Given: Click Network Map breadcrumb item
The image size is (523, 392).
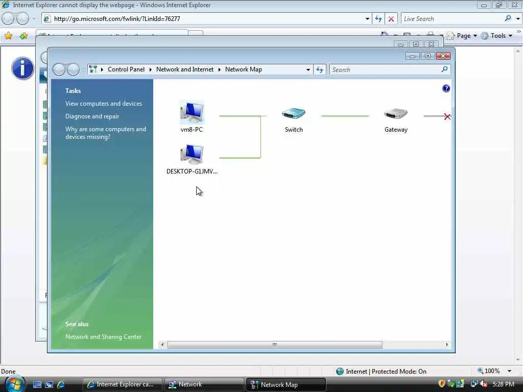Looking at the screenshot, I should 244,69.
